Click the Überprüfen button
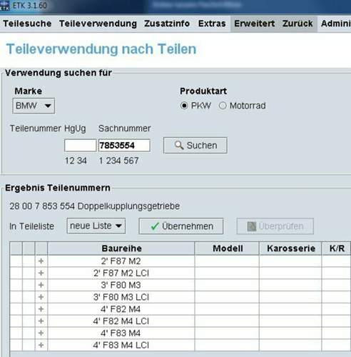The width and height of the screenshot is (351, 357). [x=275, y=226]
